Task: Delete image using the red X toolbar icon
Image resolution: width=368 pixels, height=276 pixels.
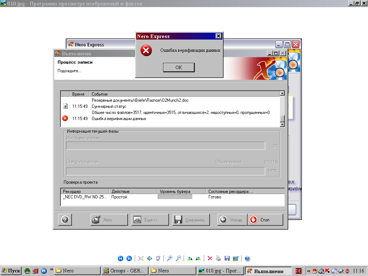Action: tap(210, 258)
